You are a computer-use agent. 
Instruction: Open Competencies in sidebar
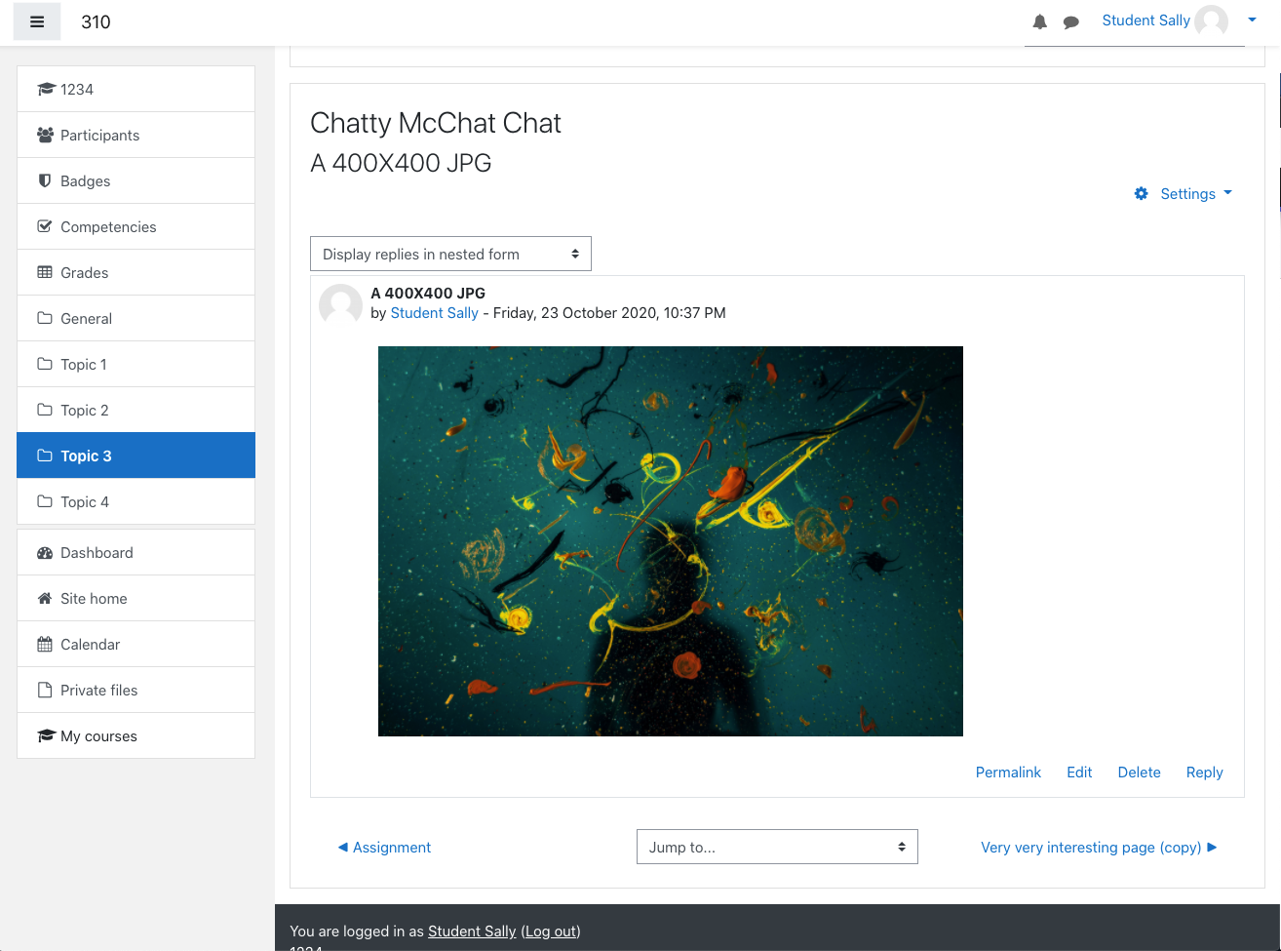136,226
